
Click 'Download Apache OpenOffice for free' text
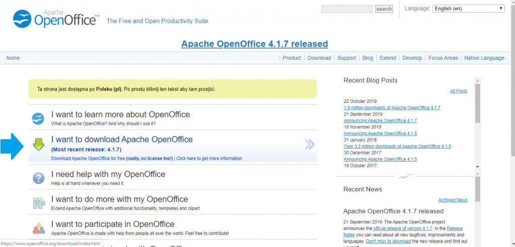tap(88, 159)
